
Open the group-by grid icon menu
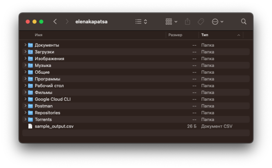tap(171, 22)
